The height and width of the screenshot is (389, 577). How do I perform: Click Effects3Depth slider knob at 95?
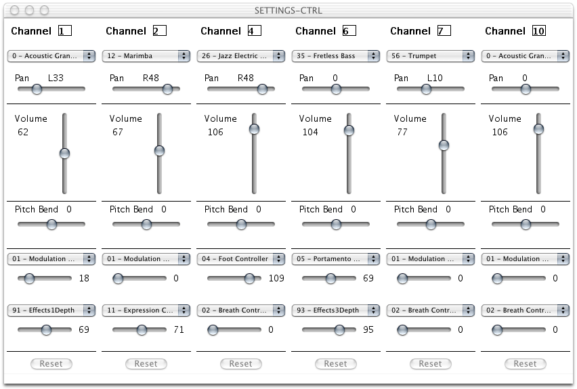[x=339, y=330]
